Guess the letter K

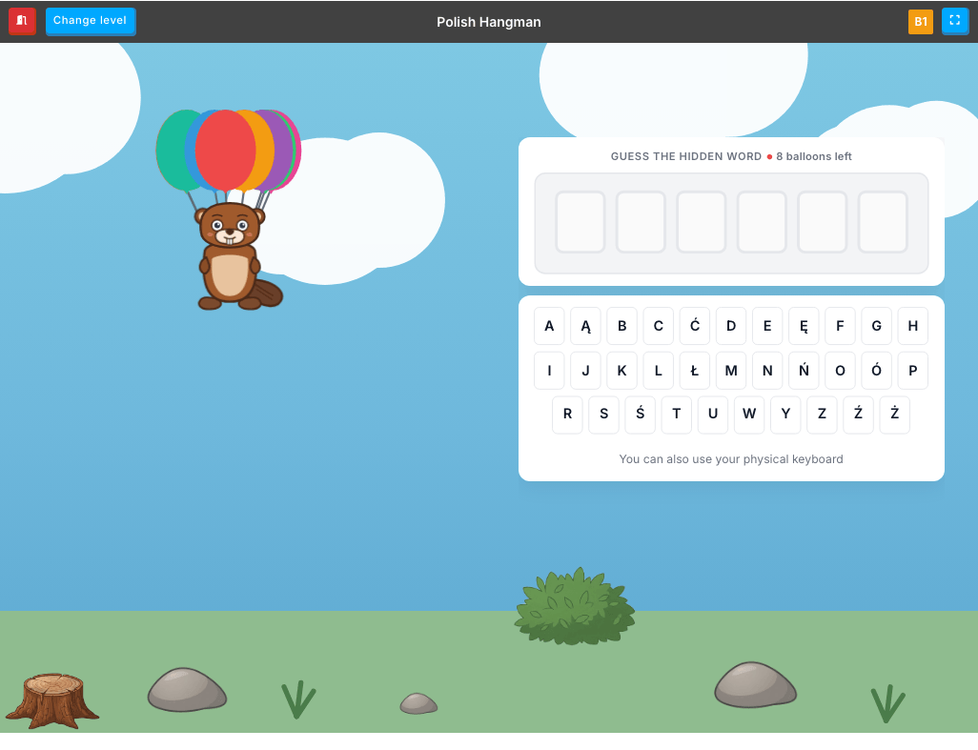click(621, 371)
